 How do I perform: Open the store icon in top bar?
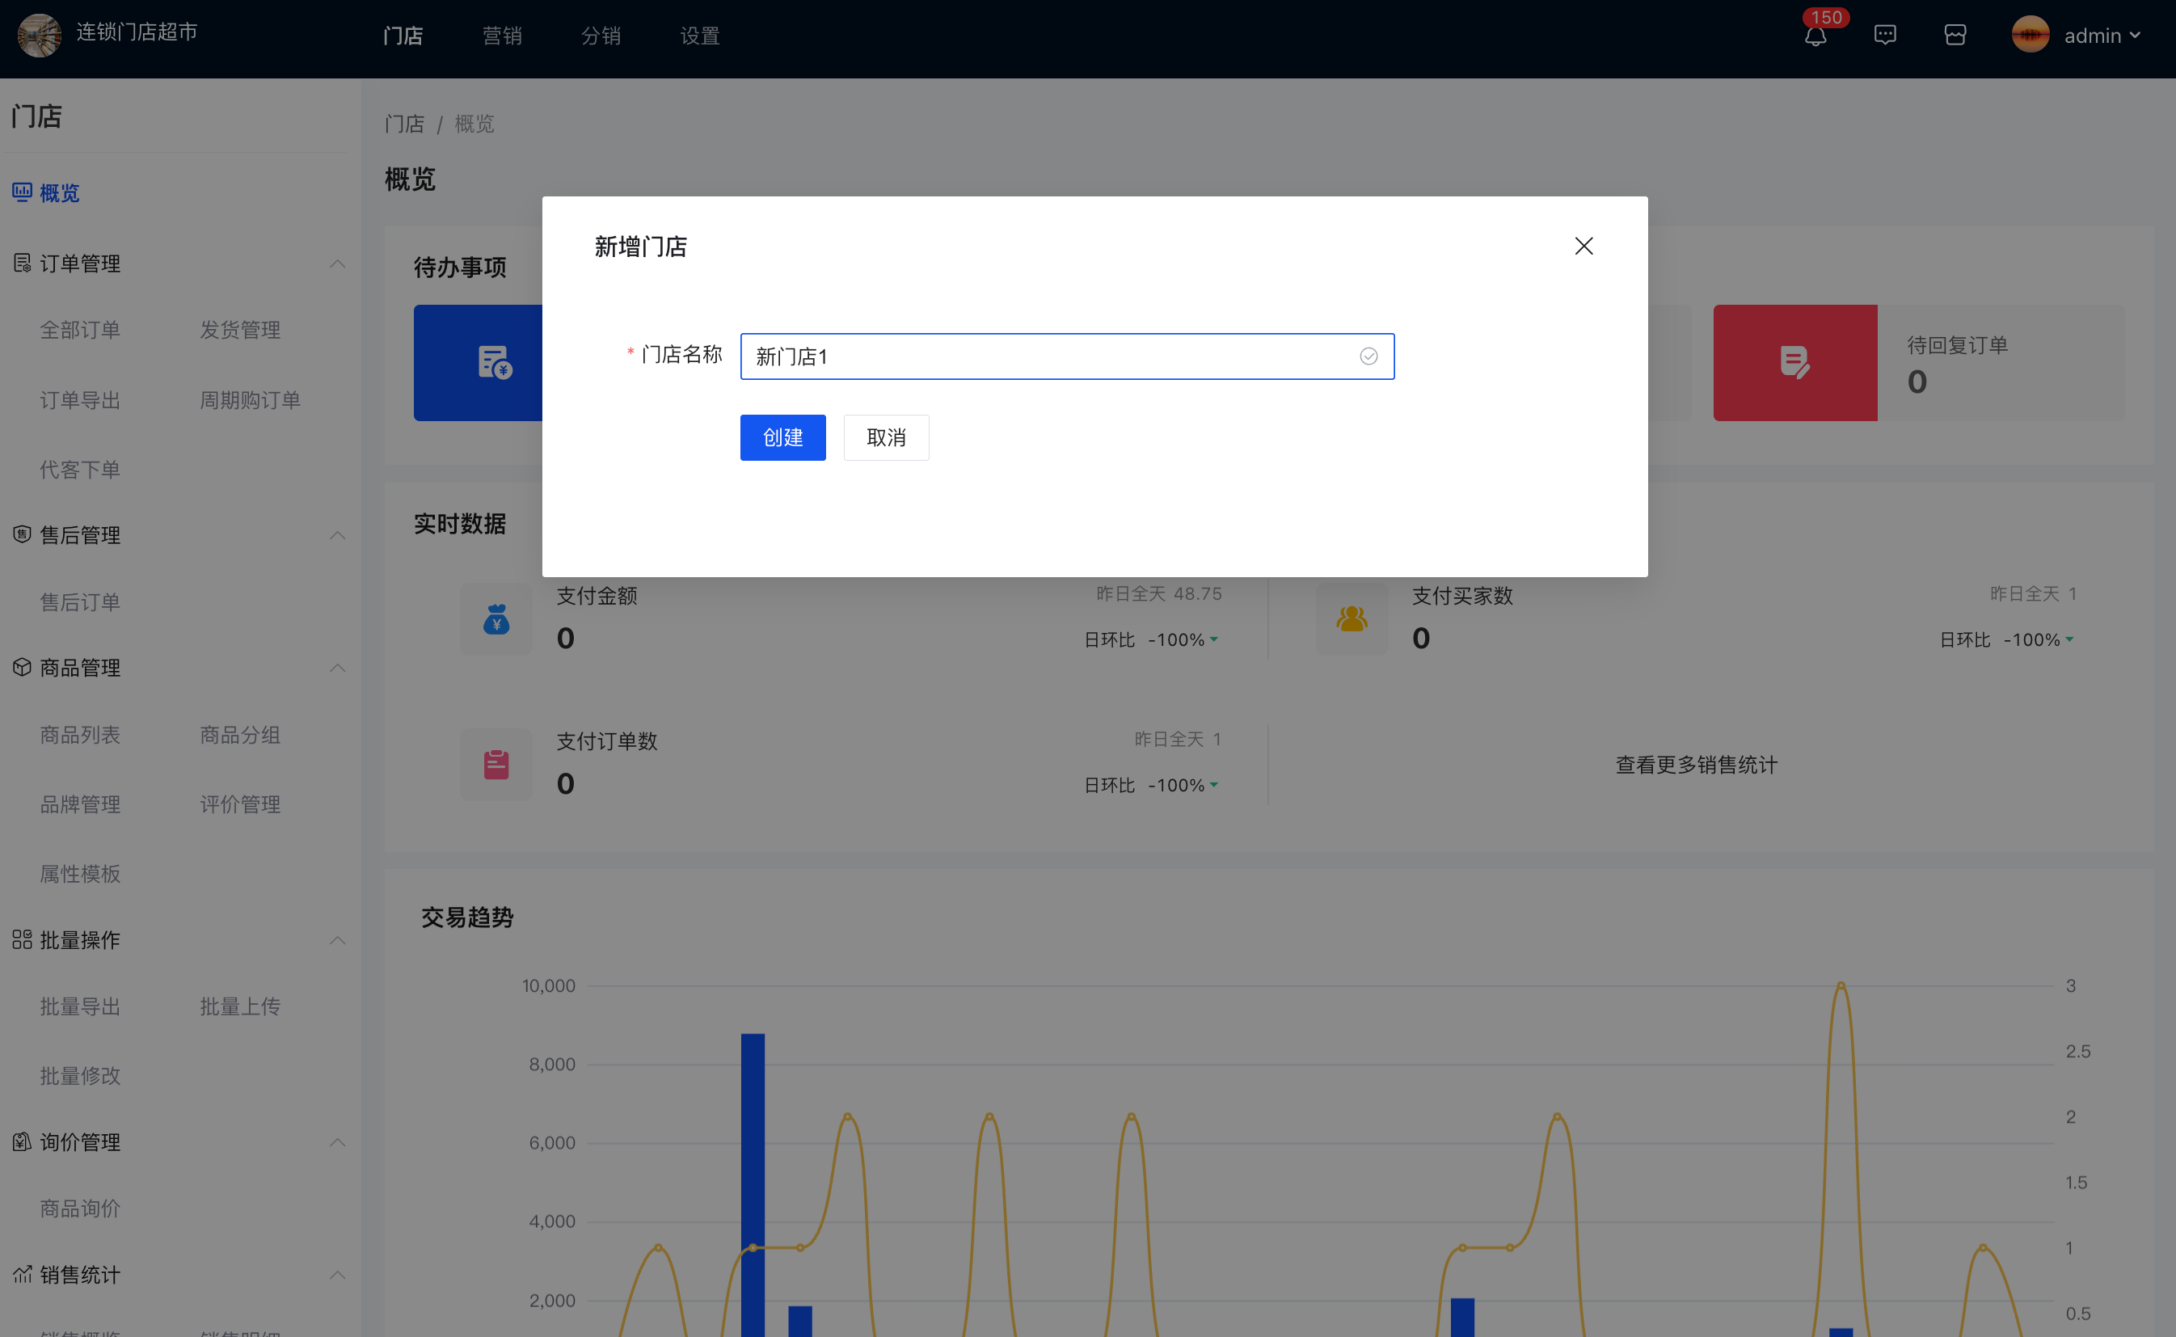(x=1955, y=36)
